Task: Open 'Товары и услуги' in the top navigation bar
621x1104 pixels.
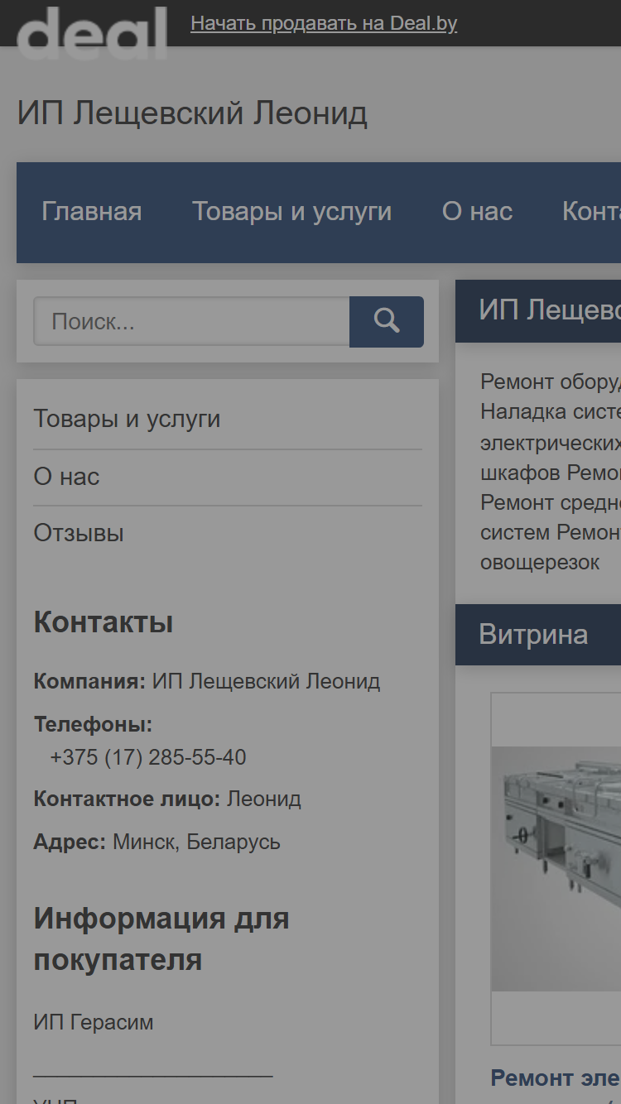Action: click(291, 212)
